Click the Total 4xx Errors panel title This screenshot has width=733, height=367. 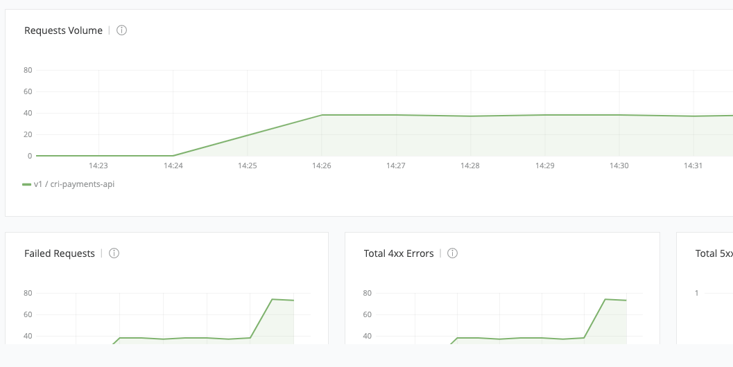coord(399,253)
